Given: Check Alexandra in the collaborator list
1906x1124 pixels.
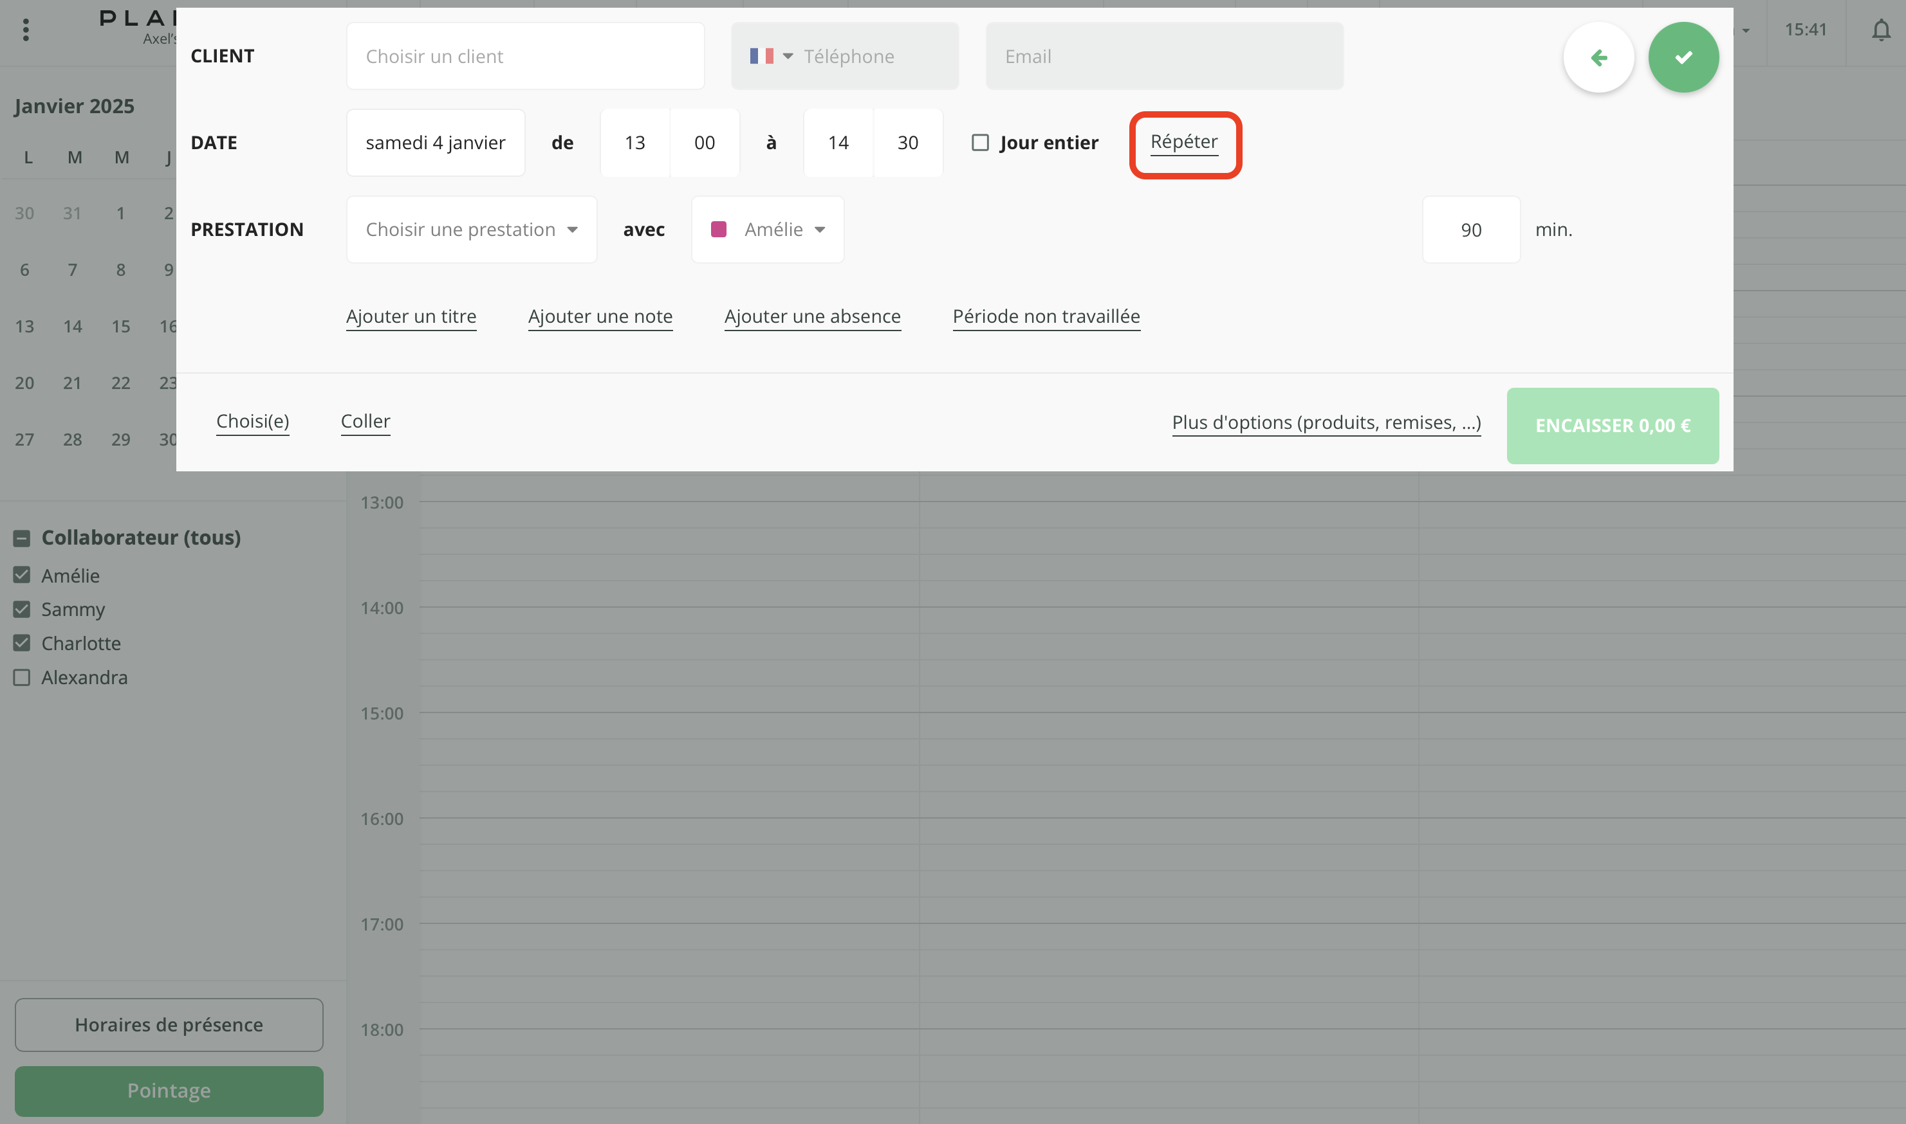Looking at the screenshot, I should pyautogui.click(x=21, y=677).
